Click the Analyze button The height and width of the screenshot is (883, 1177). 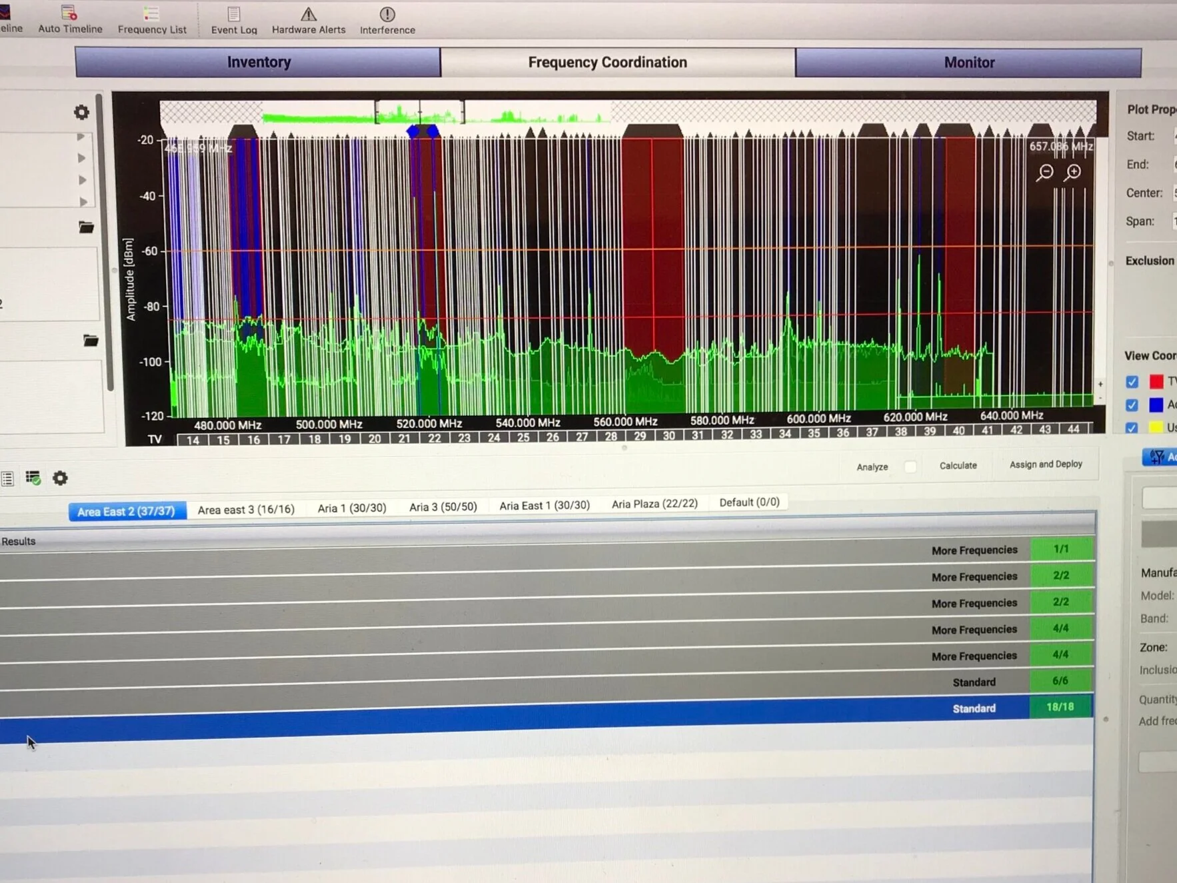(872, 467)
